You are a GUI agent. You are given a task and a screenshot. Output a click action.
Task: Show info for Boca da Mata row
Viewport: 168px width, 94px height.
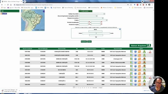(x=135, y=70)
